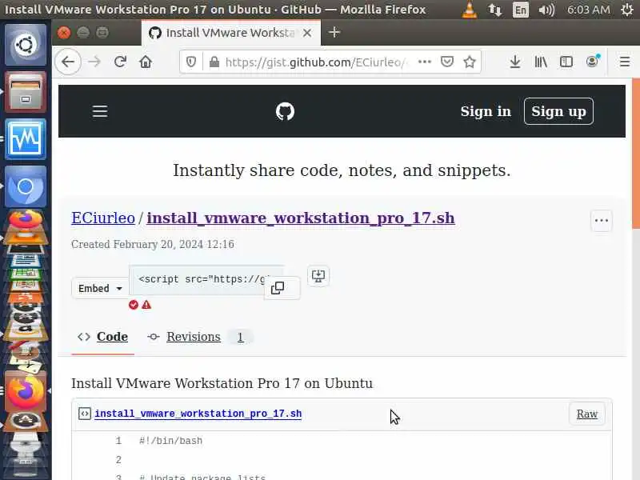The width and height of the screenshot is (640, 480).
Task: Click the forward navigation arrow
Action: click(94, 62)
